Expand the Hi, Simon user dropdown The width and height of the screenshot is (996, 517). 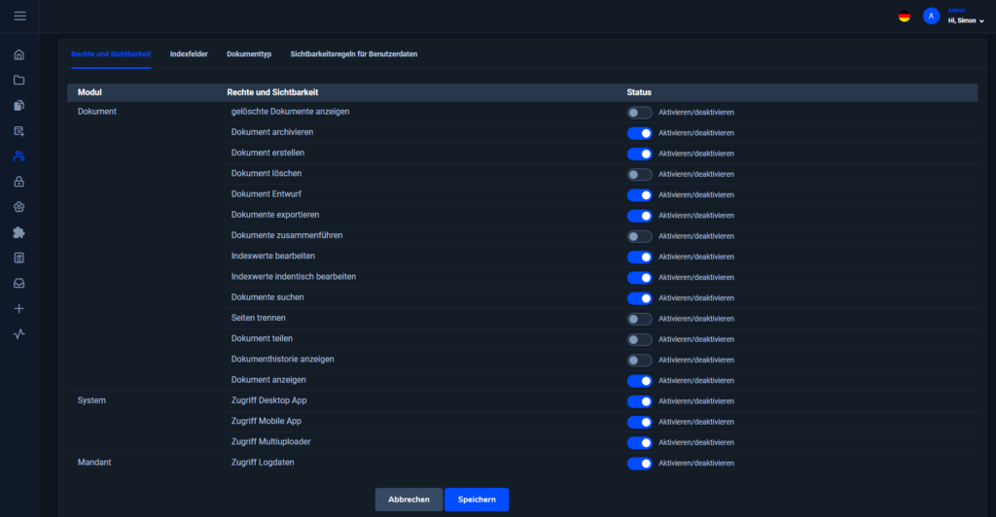966,21
